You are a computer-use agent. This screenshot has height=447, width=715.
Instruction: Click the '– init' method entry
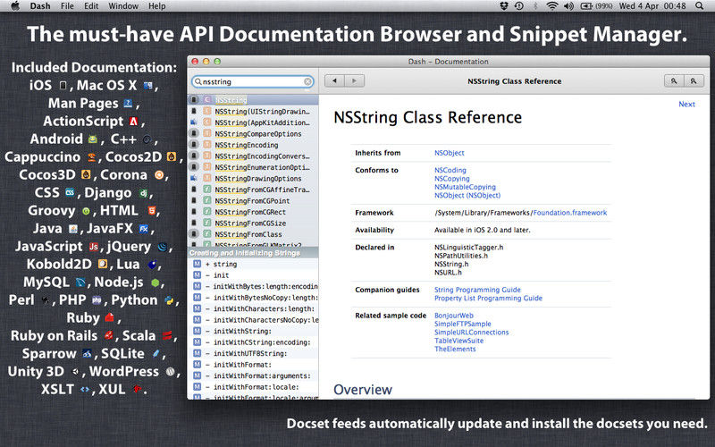pyautogui.click(x=253, y=275)
